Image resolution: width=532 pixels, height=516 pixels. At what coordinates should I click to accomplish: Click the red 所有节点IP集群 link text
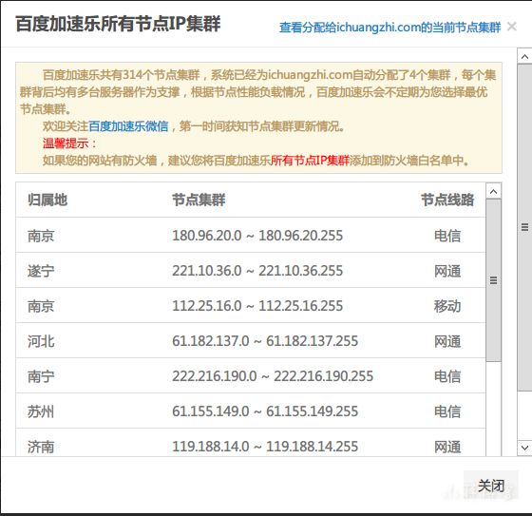point(310,161)
